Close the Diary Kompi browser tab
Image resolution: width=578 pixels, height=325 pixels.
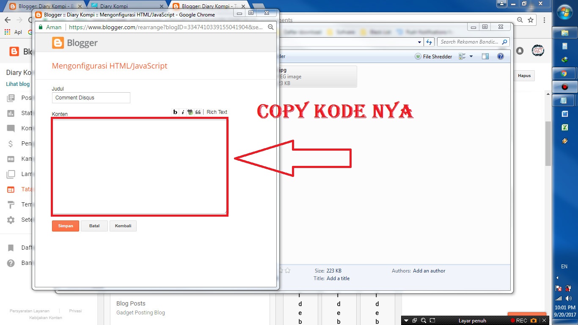(162, 6)
